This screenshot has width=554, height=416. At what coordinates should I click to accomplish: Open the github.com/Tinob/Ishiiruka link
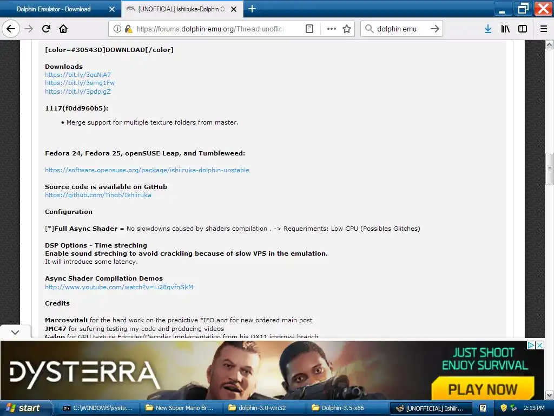click(98, 195)
